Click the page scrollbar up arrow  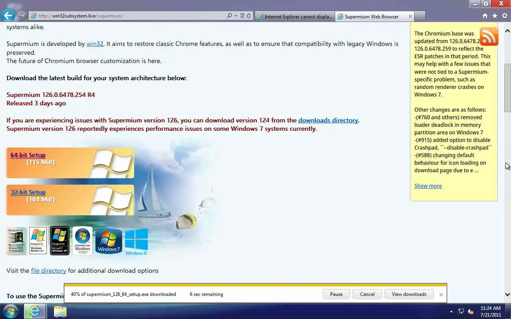pyautogui.click(x=507, y=31)
